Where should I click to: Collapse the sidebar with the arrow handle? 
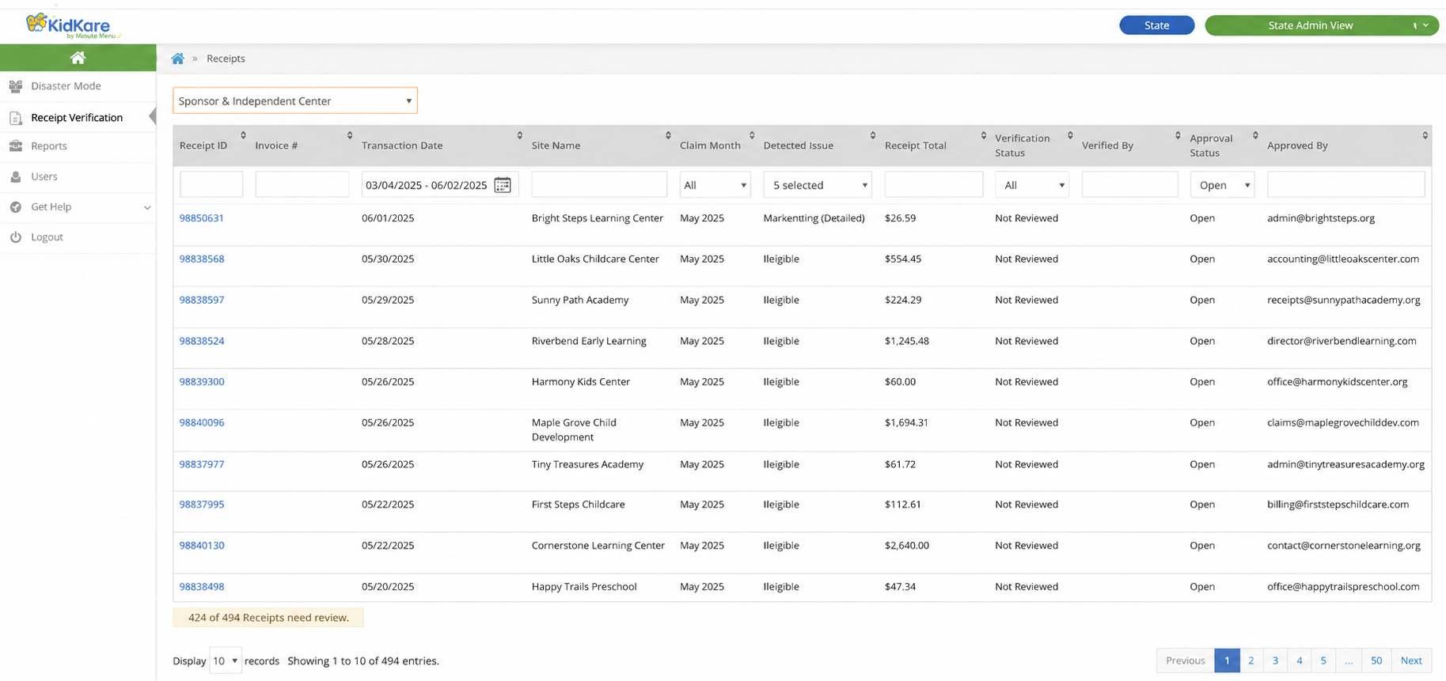[x=153, y=117]
